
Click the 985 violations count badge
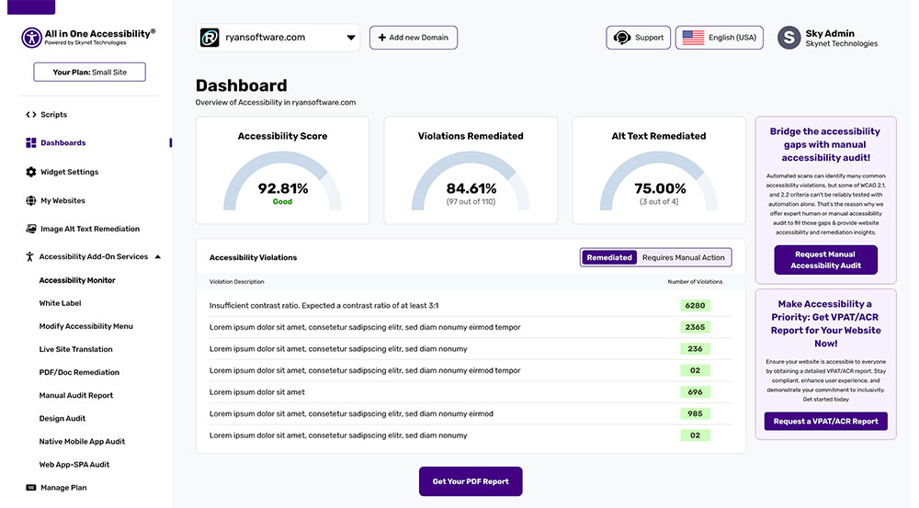pyautogui.click(x=695, y=413)
